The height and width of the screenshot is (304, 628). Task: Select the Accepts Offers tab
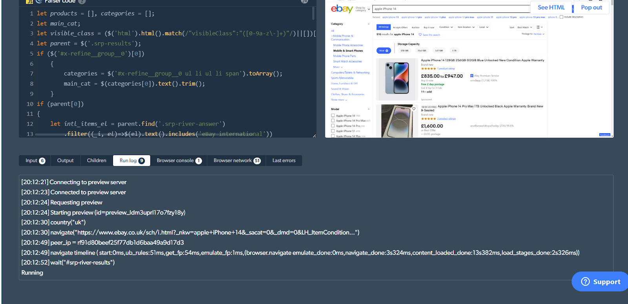[x=400, y=27]
